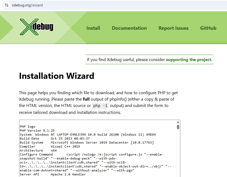Click the 'PHP logo' line in textarea
The height and width of the screenshot is (177, 227).
28,127
